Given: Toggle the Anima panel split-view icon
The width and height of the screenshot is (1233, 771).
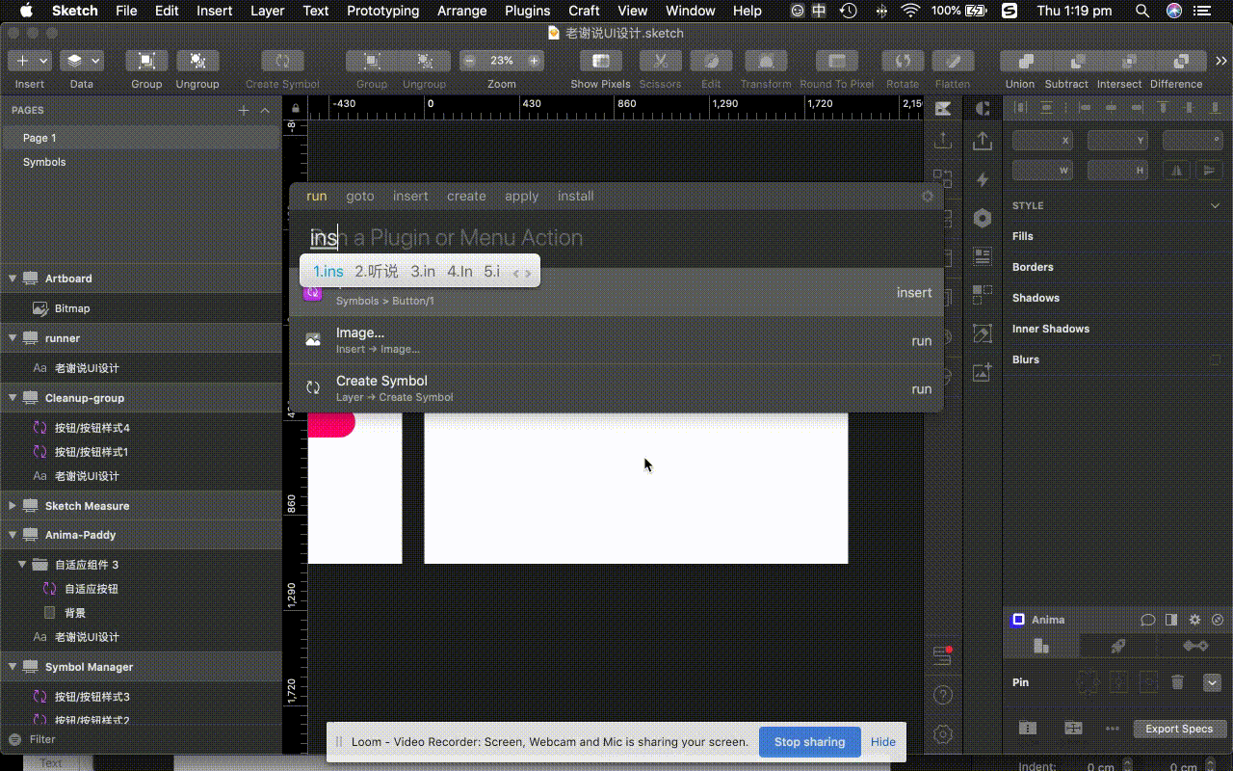Looking at the screenshot, I should click(x=1171, y=620).
